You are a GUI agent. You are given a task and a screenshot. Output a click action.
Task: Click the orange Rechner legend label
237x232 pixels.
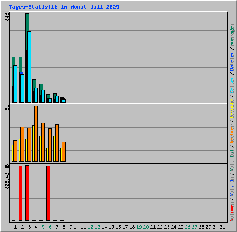point(232,134)
